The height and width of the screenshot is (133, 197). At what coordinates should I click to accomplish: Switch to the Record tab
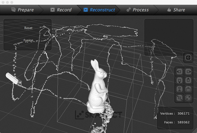click(x=61, y=10)
